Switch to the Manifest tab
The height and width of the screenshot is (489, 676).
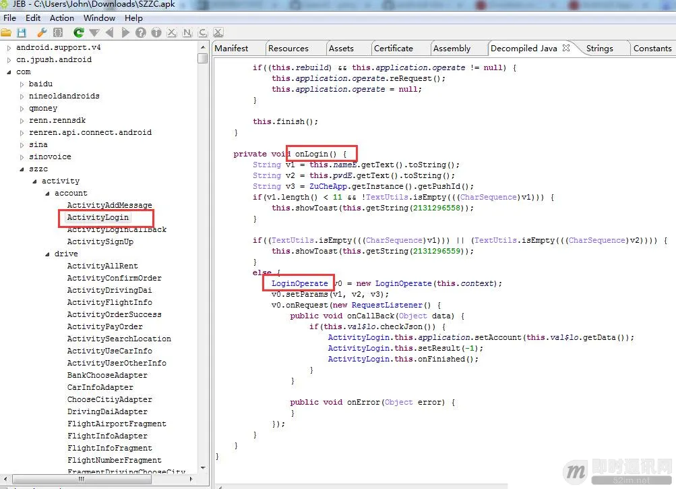(x=231, y=49)
